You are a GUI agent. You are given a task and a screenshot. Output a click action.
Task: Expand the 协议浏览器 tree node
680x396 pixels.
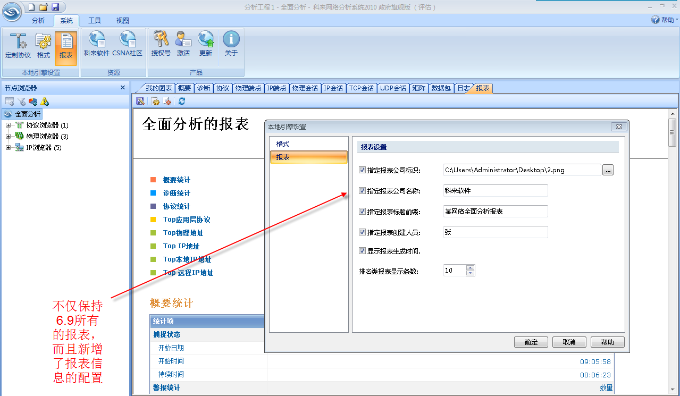pos(9,125)
